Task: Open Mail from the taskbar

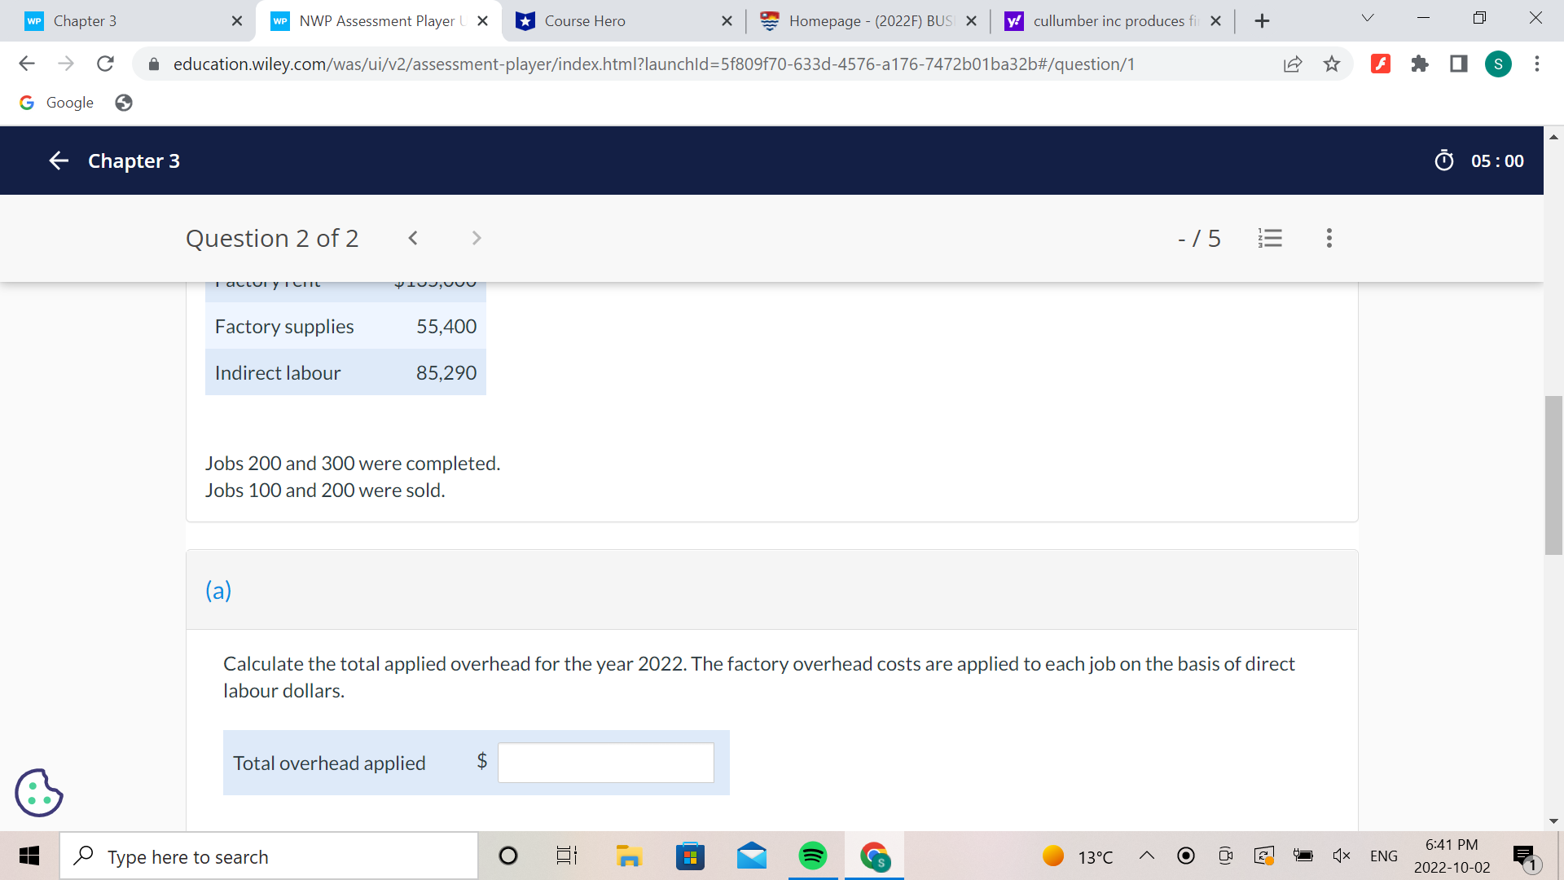Action: (752, 856)
